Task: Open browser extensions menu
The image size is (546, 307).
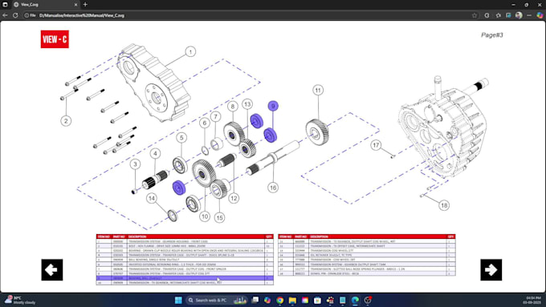Action: click(x=487, y=15)
